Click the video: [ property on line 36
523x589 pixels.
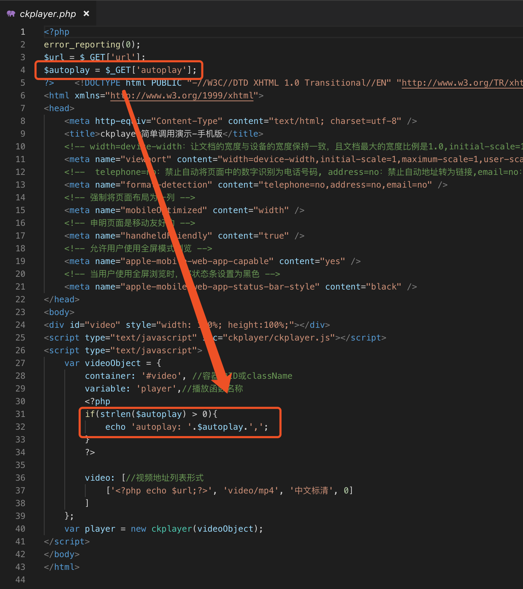(x=105, y=478)
